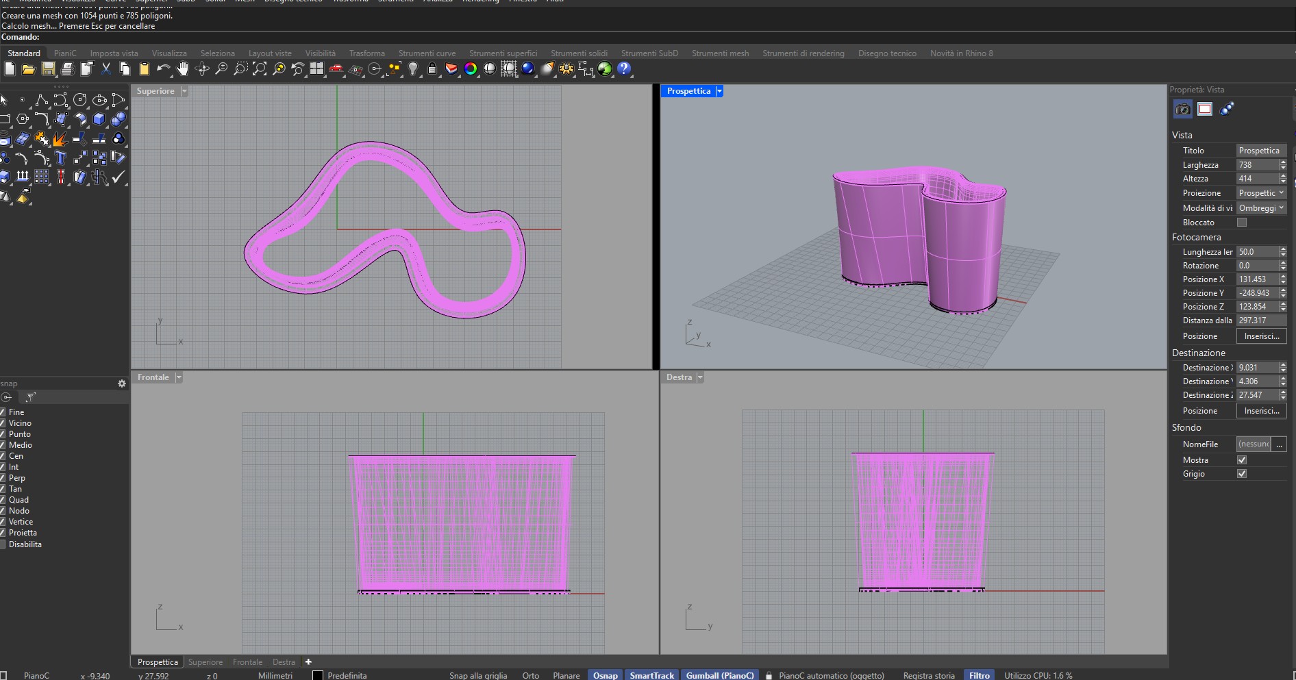Open the Trasforma toolbar tab
Viewport: 1296px width, 680px height.
366,53
